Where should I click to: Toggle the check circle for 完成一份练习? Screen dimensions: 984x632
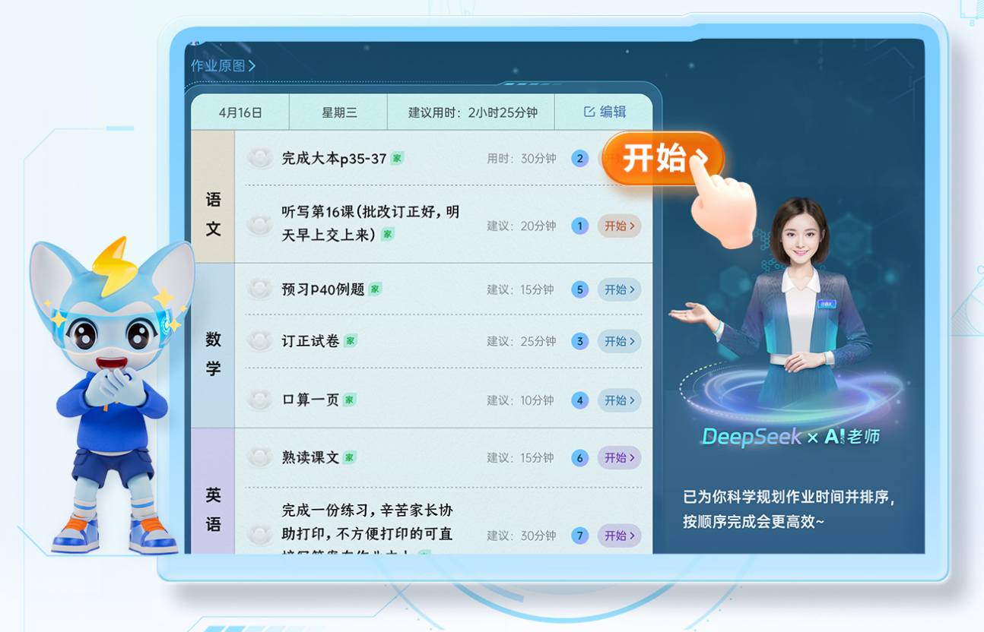click(260, 536)
